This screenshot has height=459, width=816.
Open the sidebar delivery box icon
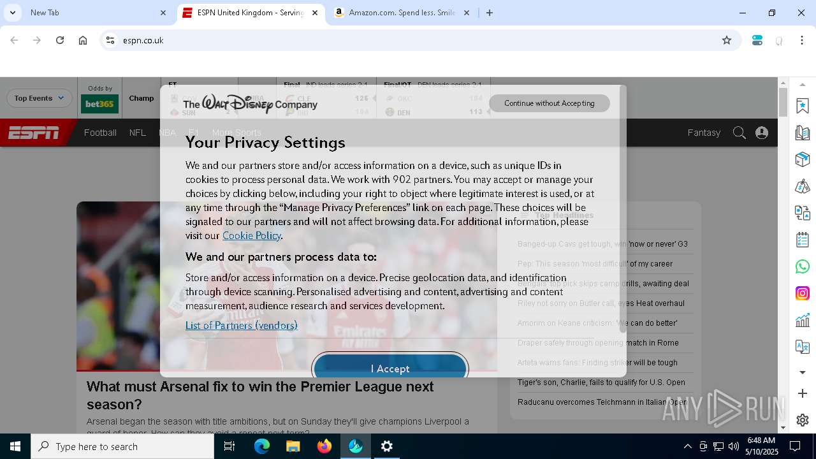(x=803, y=159)
